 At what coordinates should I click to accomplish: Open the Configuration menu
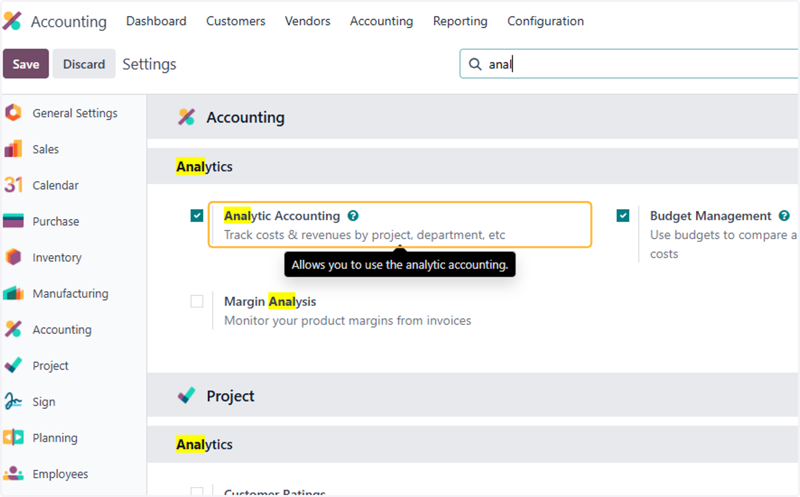point(545,21)
